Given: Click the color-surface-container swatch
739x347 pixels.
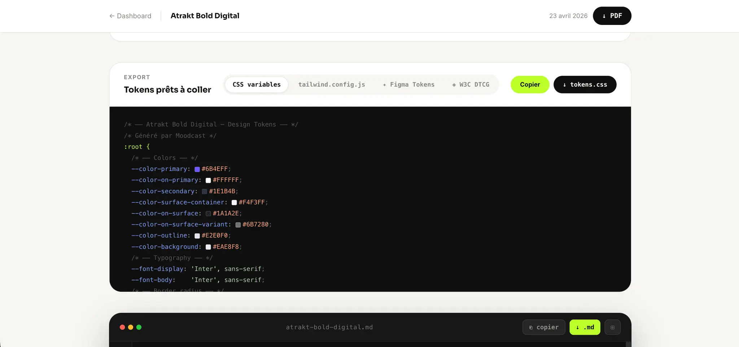Looking at the screenshot, I should (x=234, y=203).
